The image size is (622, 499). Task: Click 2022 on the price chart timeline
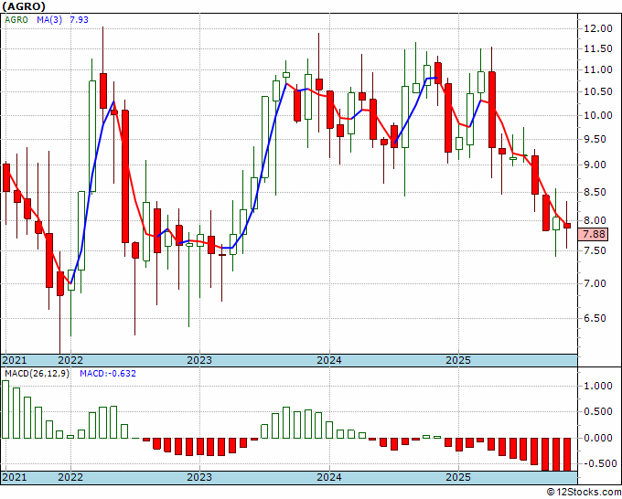click(70, 361)
